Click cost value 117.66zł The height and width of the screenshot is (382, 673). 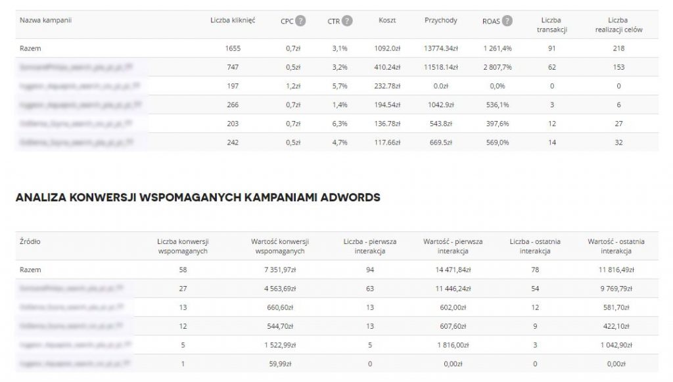(x=387, y=143)
